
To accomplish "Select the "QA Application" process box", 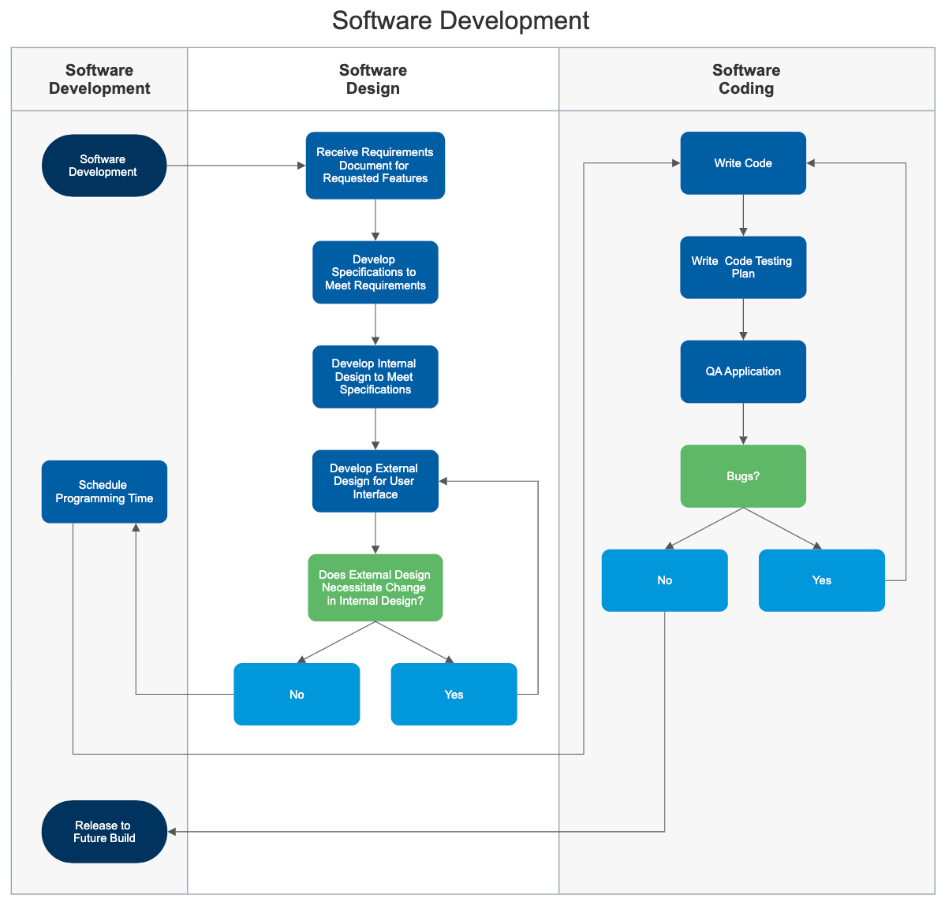I will tap(742, 371).
